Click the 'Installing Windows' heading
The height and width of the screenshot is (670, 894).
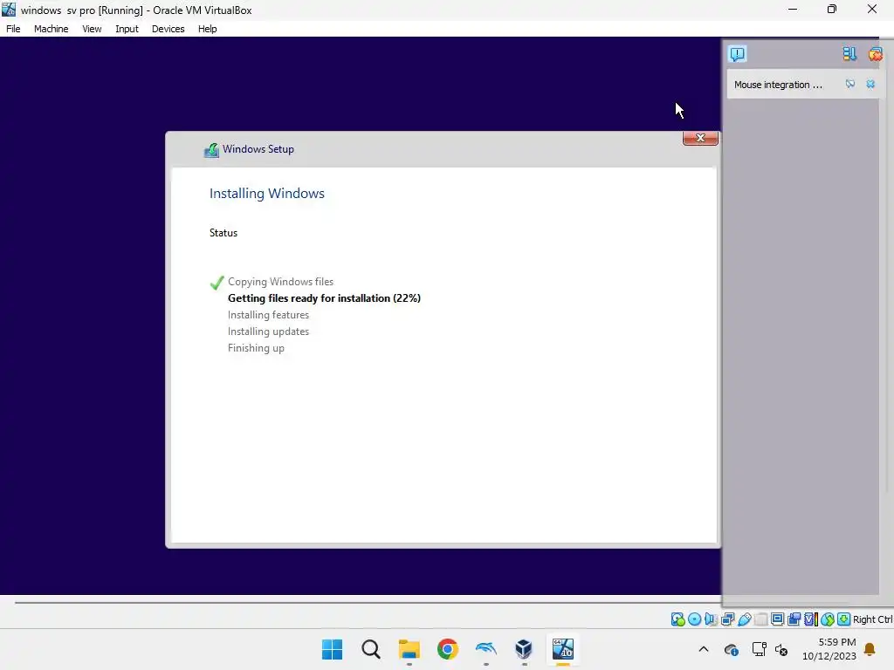(x=267, y=193)
